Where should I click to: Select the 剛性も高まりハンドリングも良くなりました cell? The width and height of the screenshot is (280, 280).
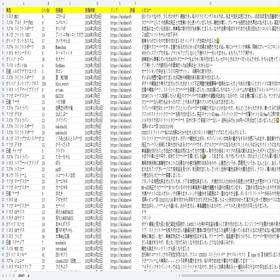coord(210,248)
